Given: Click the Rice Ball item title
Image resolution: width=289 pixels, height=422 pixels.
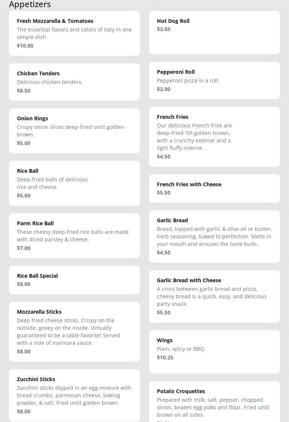Looking at the screenshot, I should click(x=28, y=171).
